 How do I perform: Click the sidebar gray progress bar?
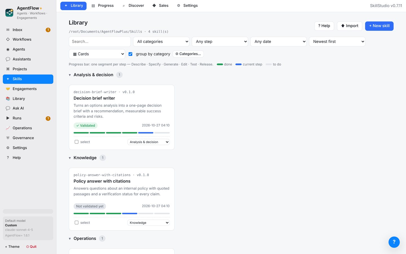(x=28, y=211)
